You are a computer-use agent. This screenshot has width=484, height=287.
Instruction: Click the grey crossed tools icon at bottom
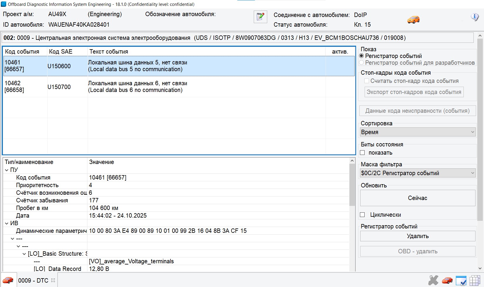[x=433, y=280]
